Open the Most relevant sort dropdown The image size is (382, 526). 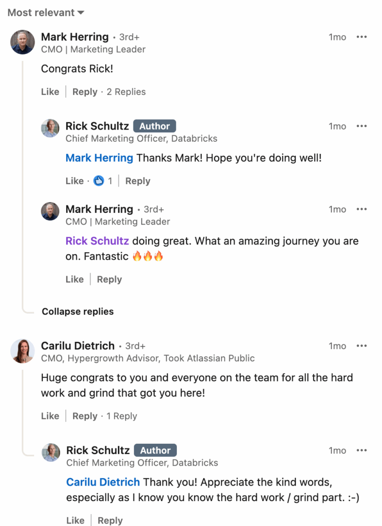point(45,13)
